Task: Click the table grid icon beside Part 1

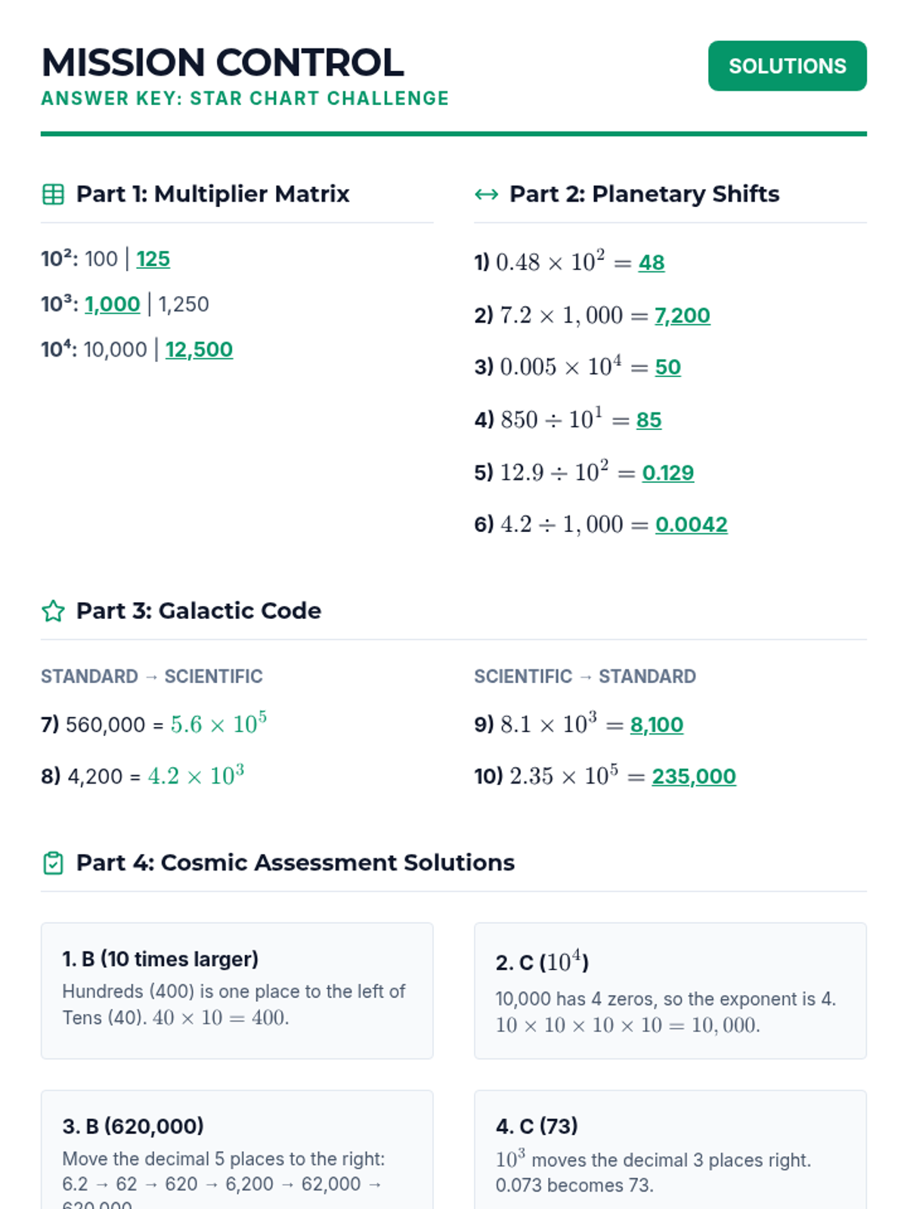Action: [53, 194]
